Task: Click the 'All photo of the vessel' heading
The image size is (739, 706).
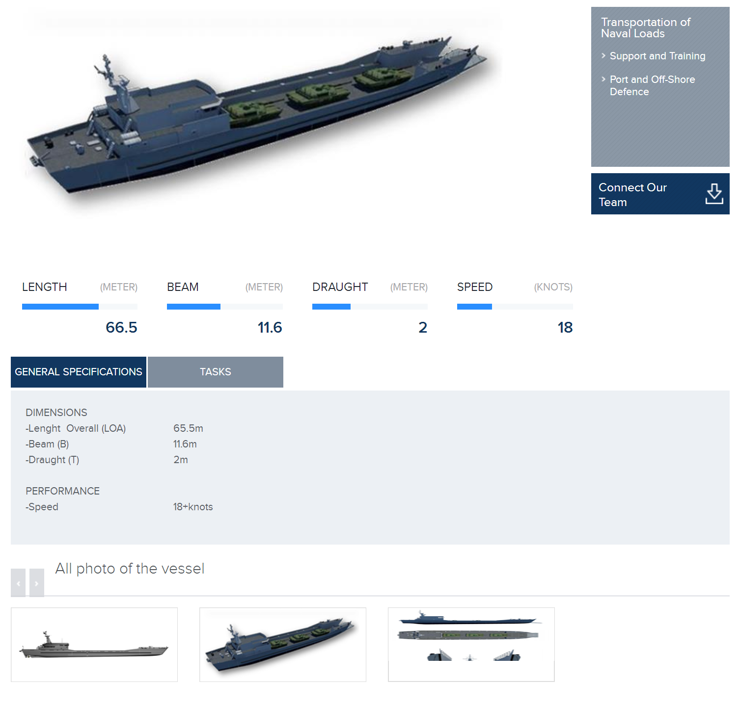Action: (x=130, y=569)
